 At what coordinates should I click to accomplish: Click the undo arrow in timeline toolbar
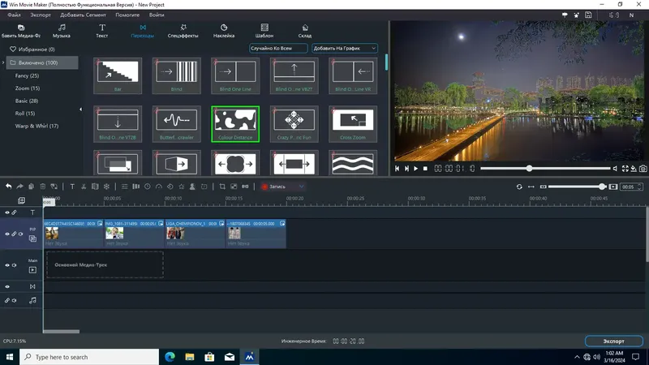(8, 187)
